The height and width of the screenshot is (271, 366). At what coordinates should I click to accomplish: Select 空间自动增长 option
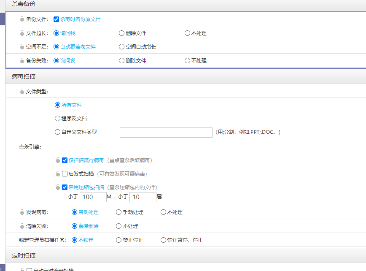tap(121, 47)
